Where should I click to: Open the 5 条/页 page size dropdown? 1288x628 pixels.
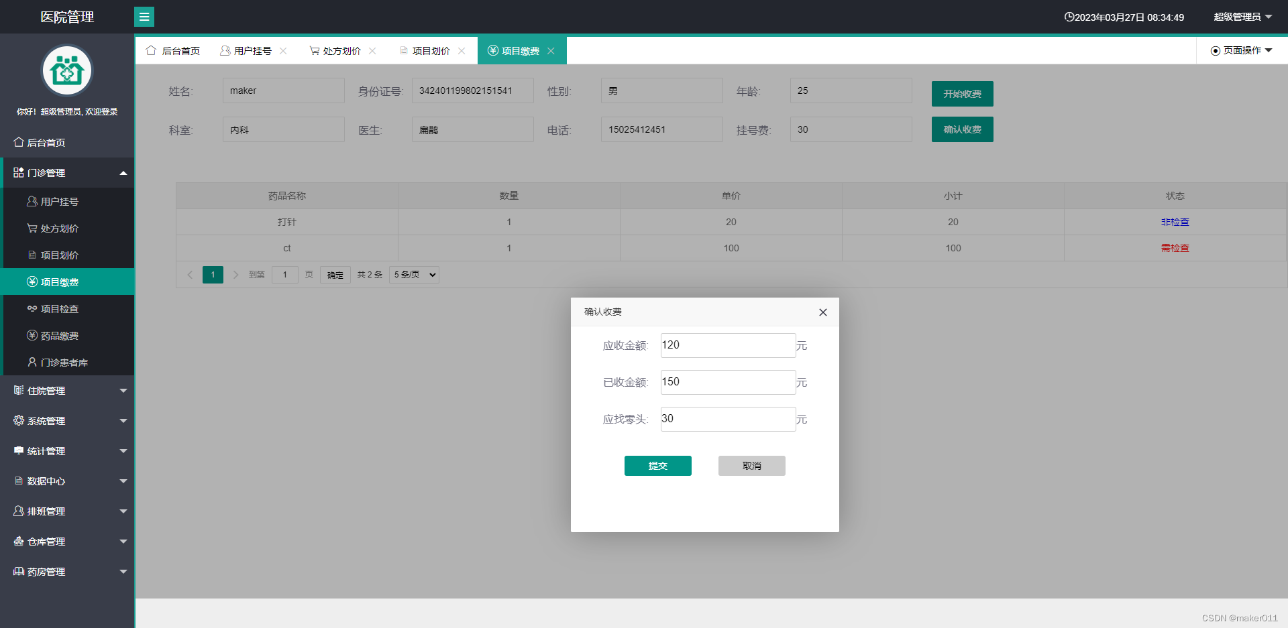click(x=414, y=275)
